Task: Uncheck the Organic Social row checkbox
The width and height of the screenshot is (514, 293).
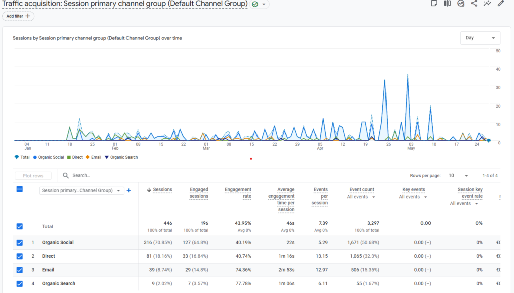Action: pos(20,242)
